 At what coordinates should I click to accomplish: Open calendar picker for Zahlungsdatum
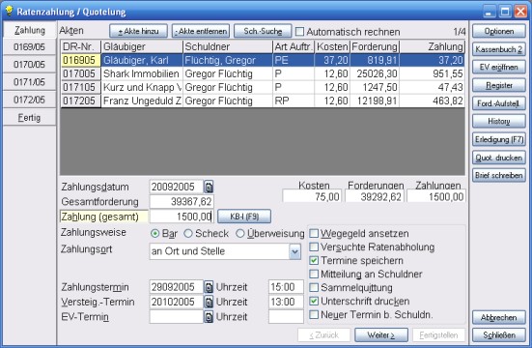click(x=209, y=187)
